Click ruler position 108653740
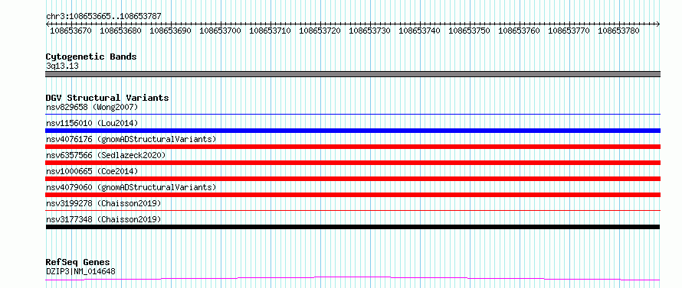 (x=419, y=31)
